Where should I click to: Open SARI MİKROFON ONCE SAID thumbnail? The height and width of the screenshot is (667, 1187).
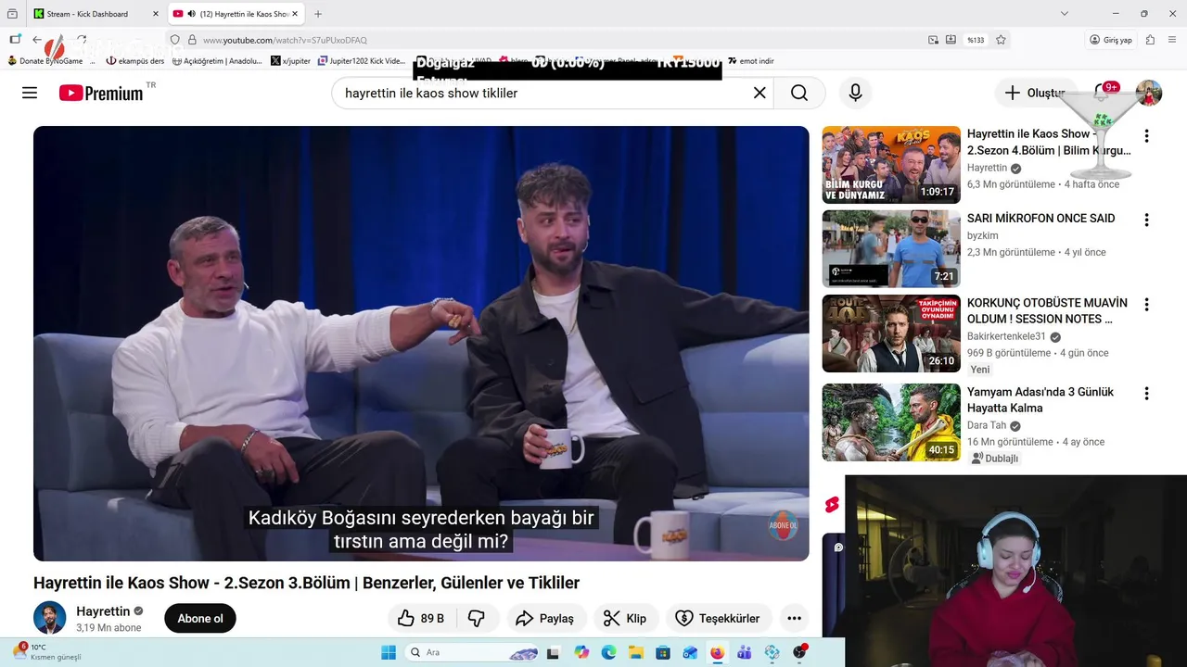pos(891,249)
